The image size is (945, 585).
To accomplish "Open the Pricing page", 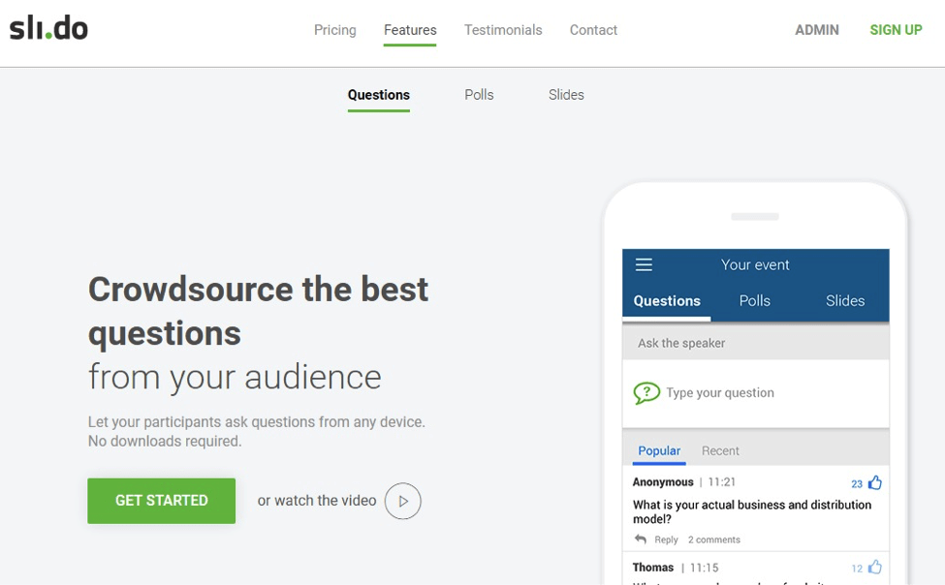I will click(x=335, y=30).
